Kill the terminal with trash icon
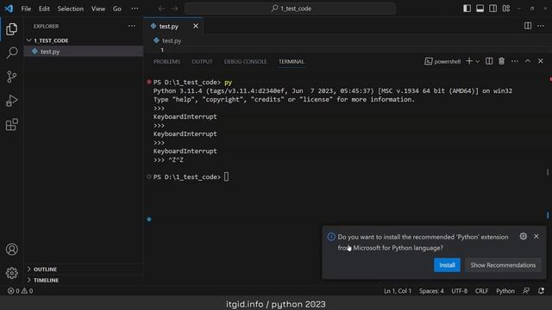This screenshot has width=552, height=310. [501, 61]
